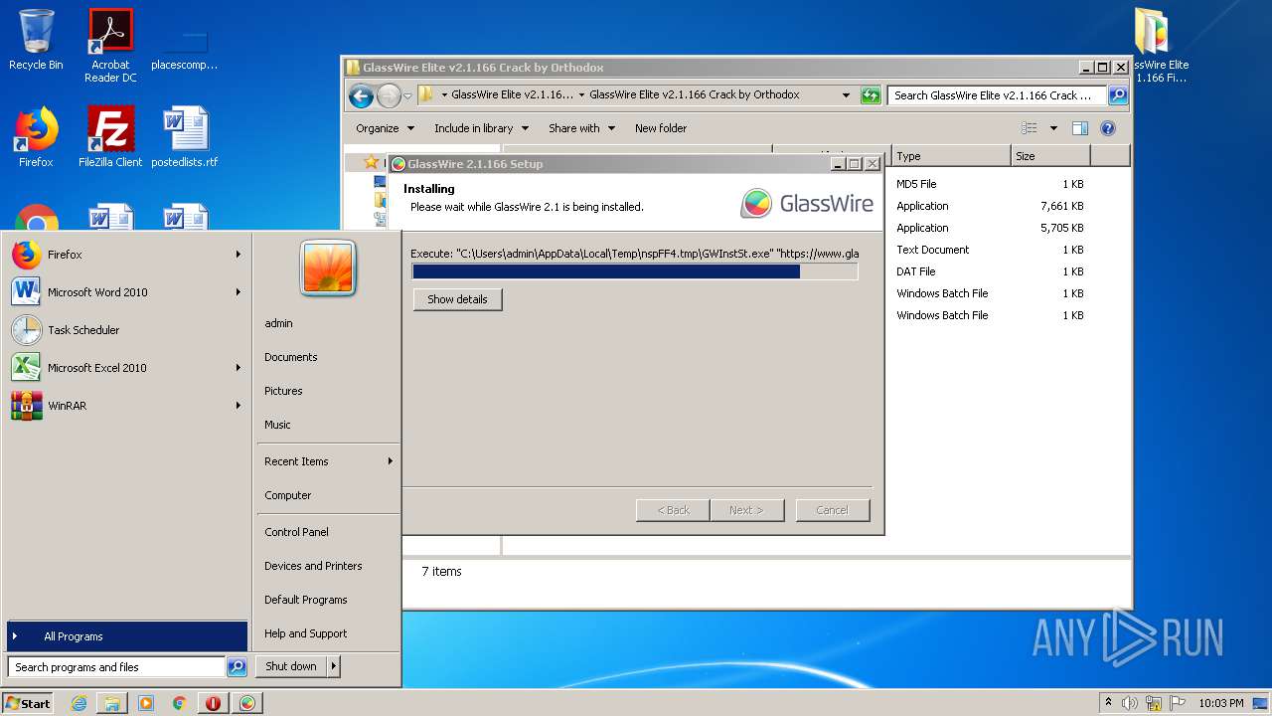The height and width of the screenshot is (716, 1272).
Task: Click Task Scheduler icon in Start menu
Action: tap(27, 330)
